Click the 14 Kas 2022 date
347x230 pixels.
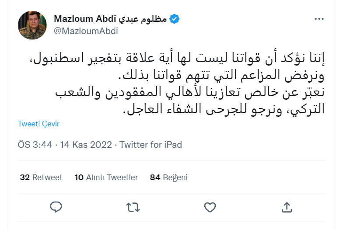(83, 145)
